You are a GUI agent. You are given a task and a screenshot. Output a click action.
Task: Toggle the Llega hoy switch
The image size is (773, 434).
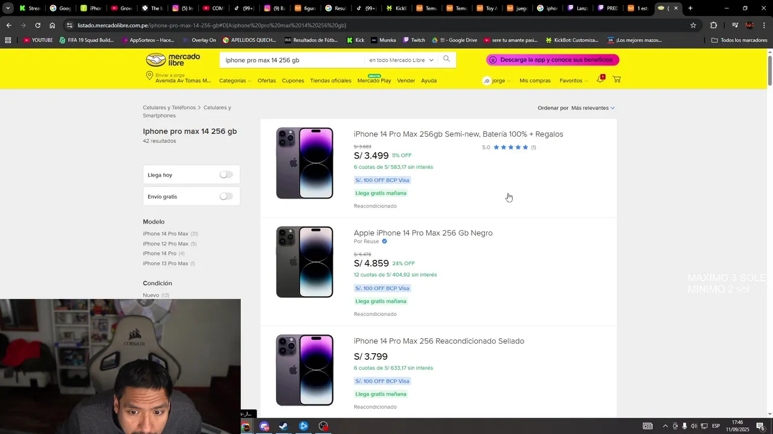[x=226, y=175]
